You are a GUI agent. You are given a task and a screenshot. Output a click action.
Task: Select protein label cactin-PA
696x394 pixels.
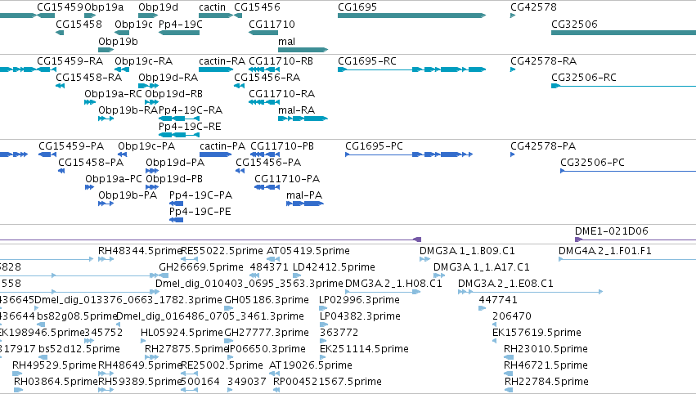[x=222, y=146]
